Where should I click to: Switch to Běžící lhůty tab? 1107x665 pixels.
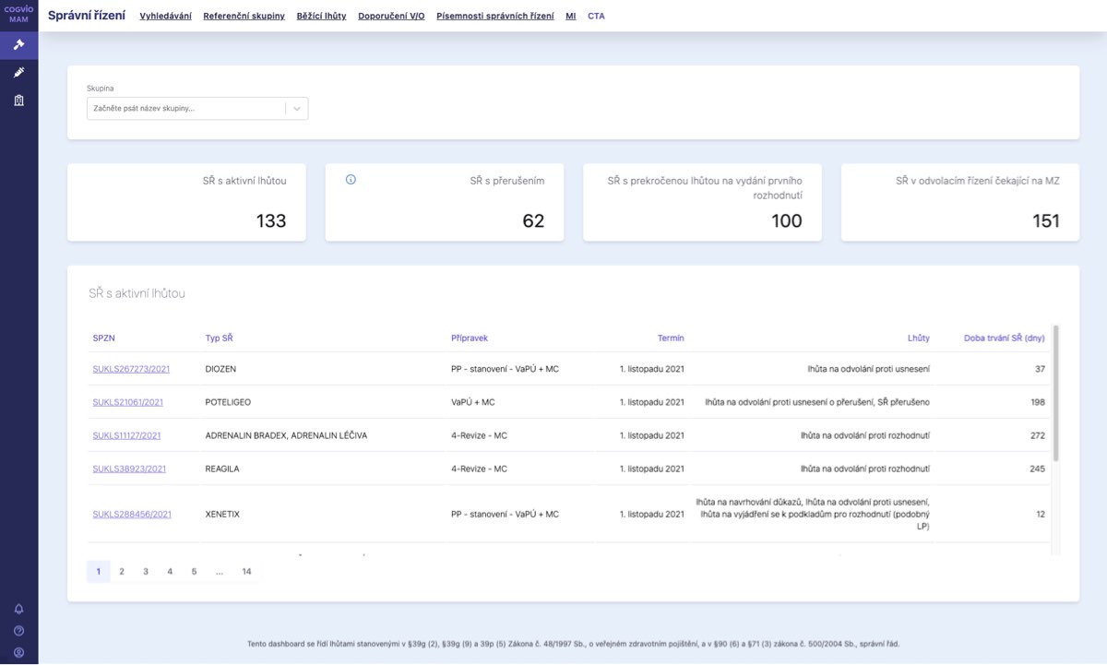pyautogui.click(x=322, y=16)
